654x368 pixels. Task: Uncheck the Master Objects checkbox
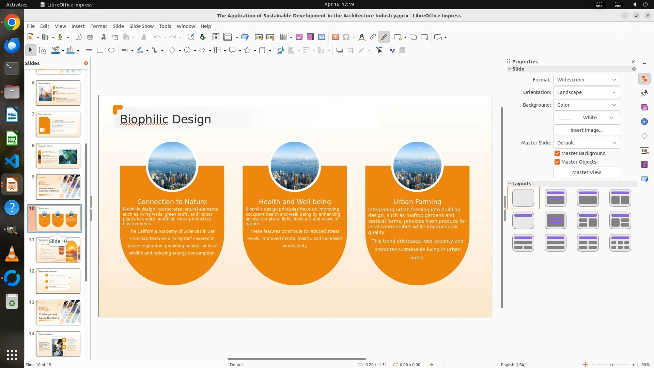[557, 162]
